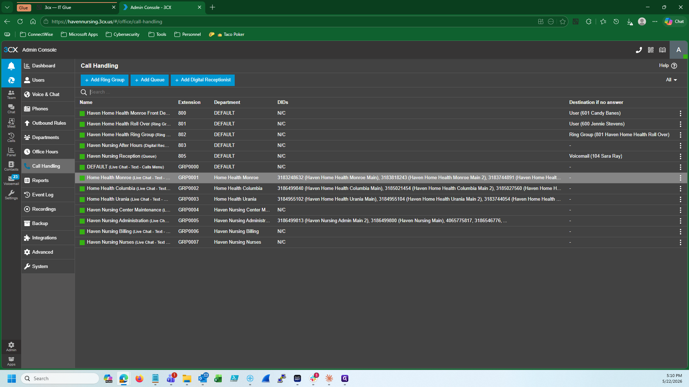Open Meet in the left sidebar
Screen dimensions: 689x387
point(11,123)
